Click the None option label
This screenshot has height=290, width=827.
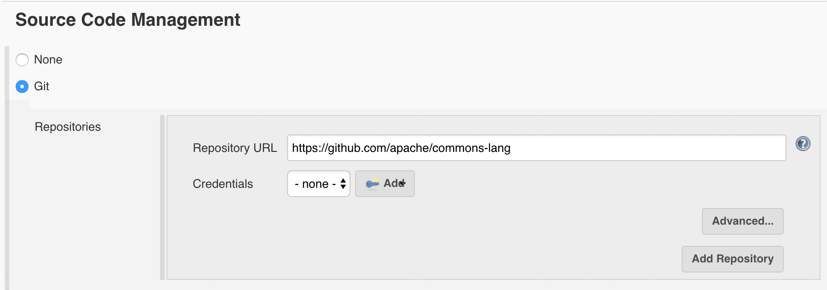coord(48,60)
